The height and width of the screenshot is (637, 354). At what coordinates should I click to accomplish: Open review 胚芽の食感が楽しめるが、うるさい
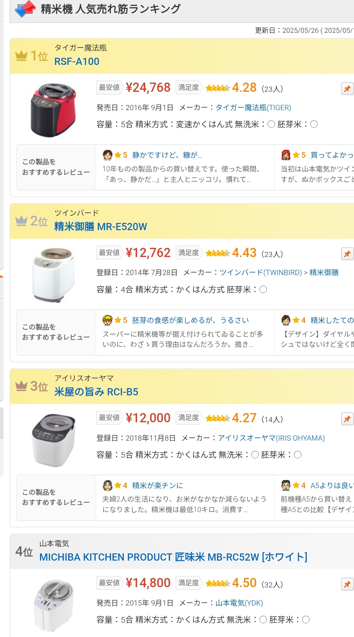click(x=190, y=320)
